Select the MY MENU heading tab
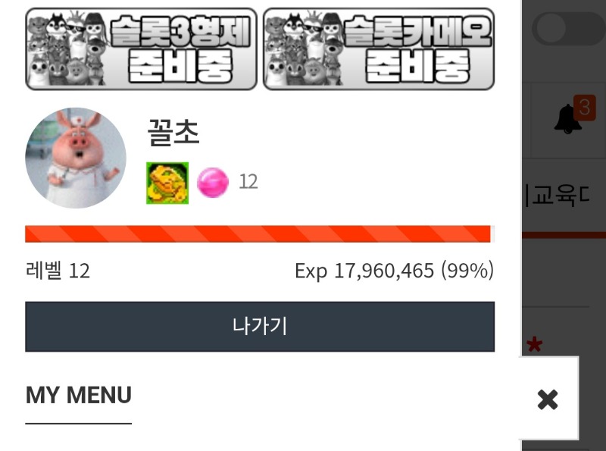The width and height of the screenshot is (606, 451). click(79, 396)
